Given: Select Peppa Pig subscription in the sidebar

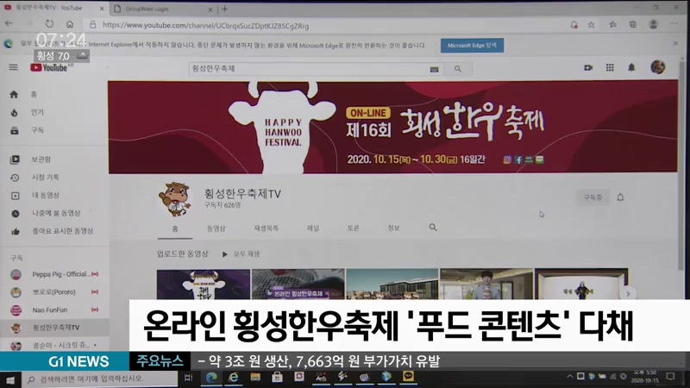Looking at the screenshot, I should click(60, 274).
